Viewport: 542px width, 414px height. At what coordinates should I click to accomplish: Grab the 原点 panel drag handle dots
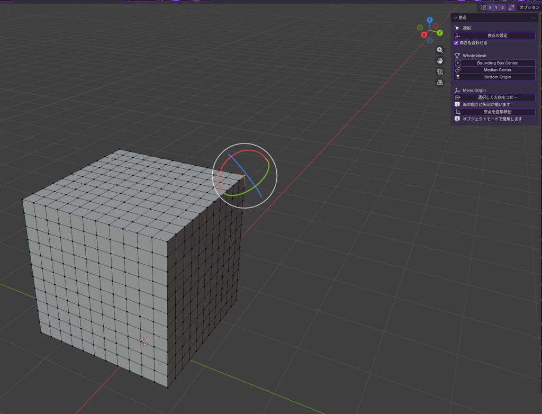[x=532, y=17]
